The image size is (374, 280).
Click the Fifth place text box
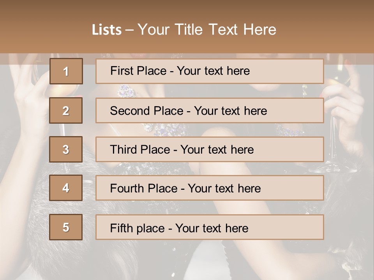(210, 227)
